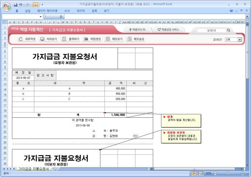
Task: Click zoom out minus button
Action: 215,173
